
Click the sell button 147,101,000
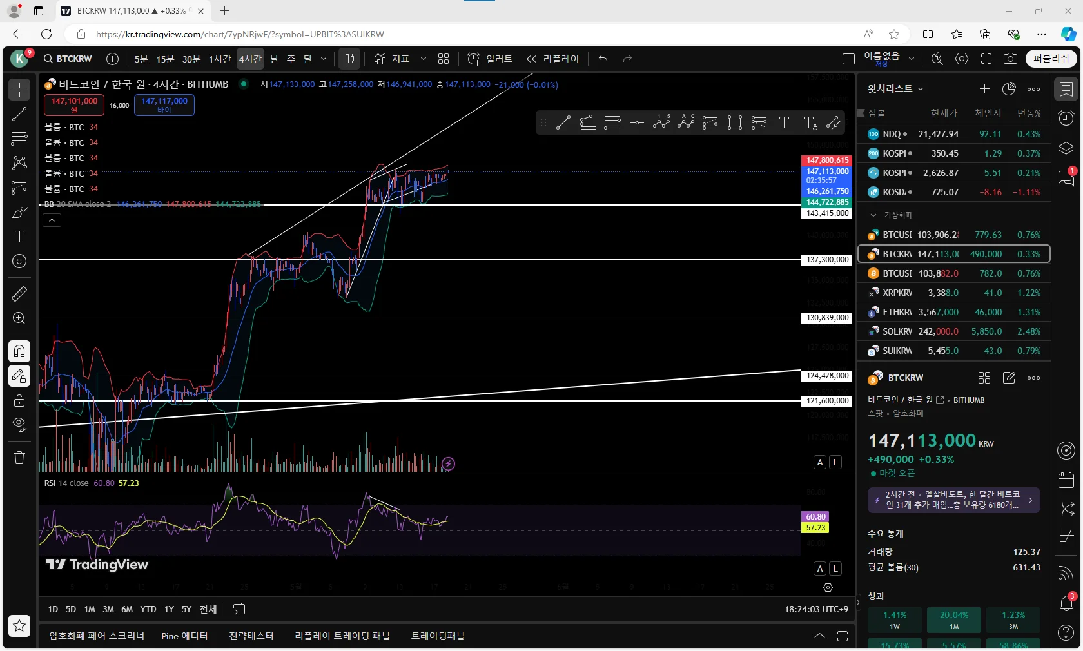click(74, 105)
